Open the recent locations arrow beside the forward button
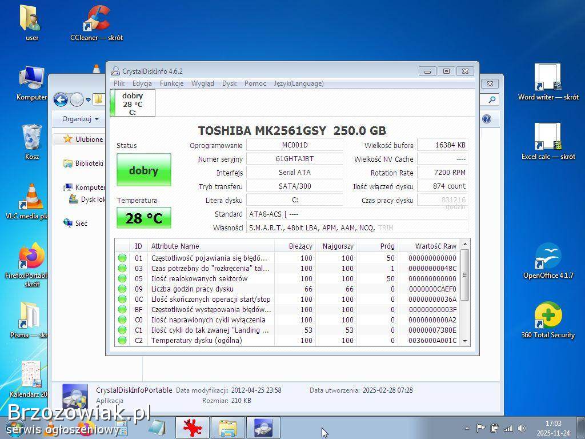Screen dimensions: 585x439 (x=88, y=100)
